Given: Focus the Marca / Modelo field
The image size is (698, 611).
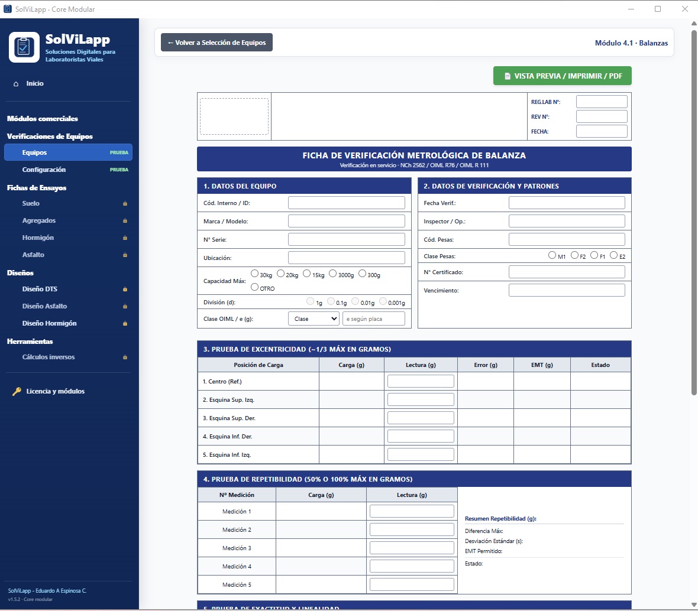Looking at the screenshot, I should [347, 221].
